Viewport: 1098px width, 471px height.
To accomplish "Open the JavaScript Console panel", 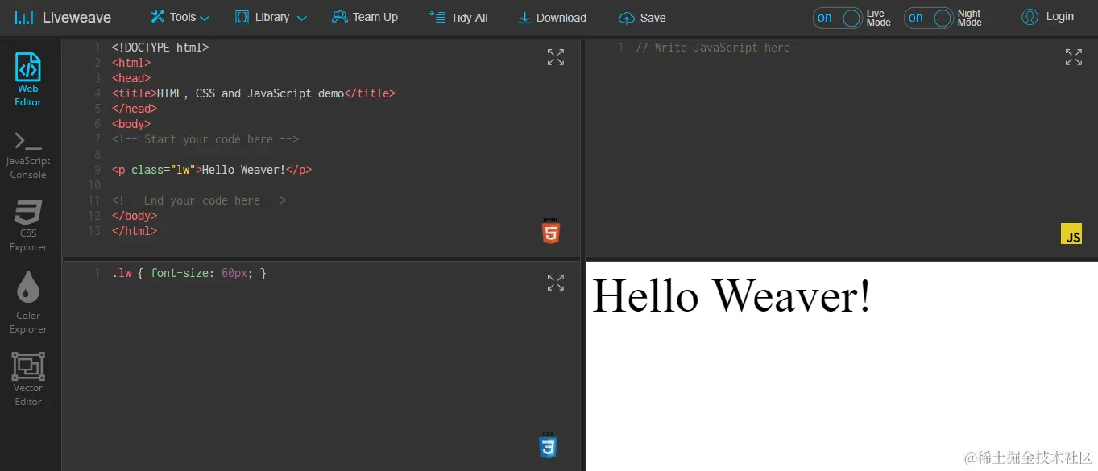I will (x=28, y=151).
